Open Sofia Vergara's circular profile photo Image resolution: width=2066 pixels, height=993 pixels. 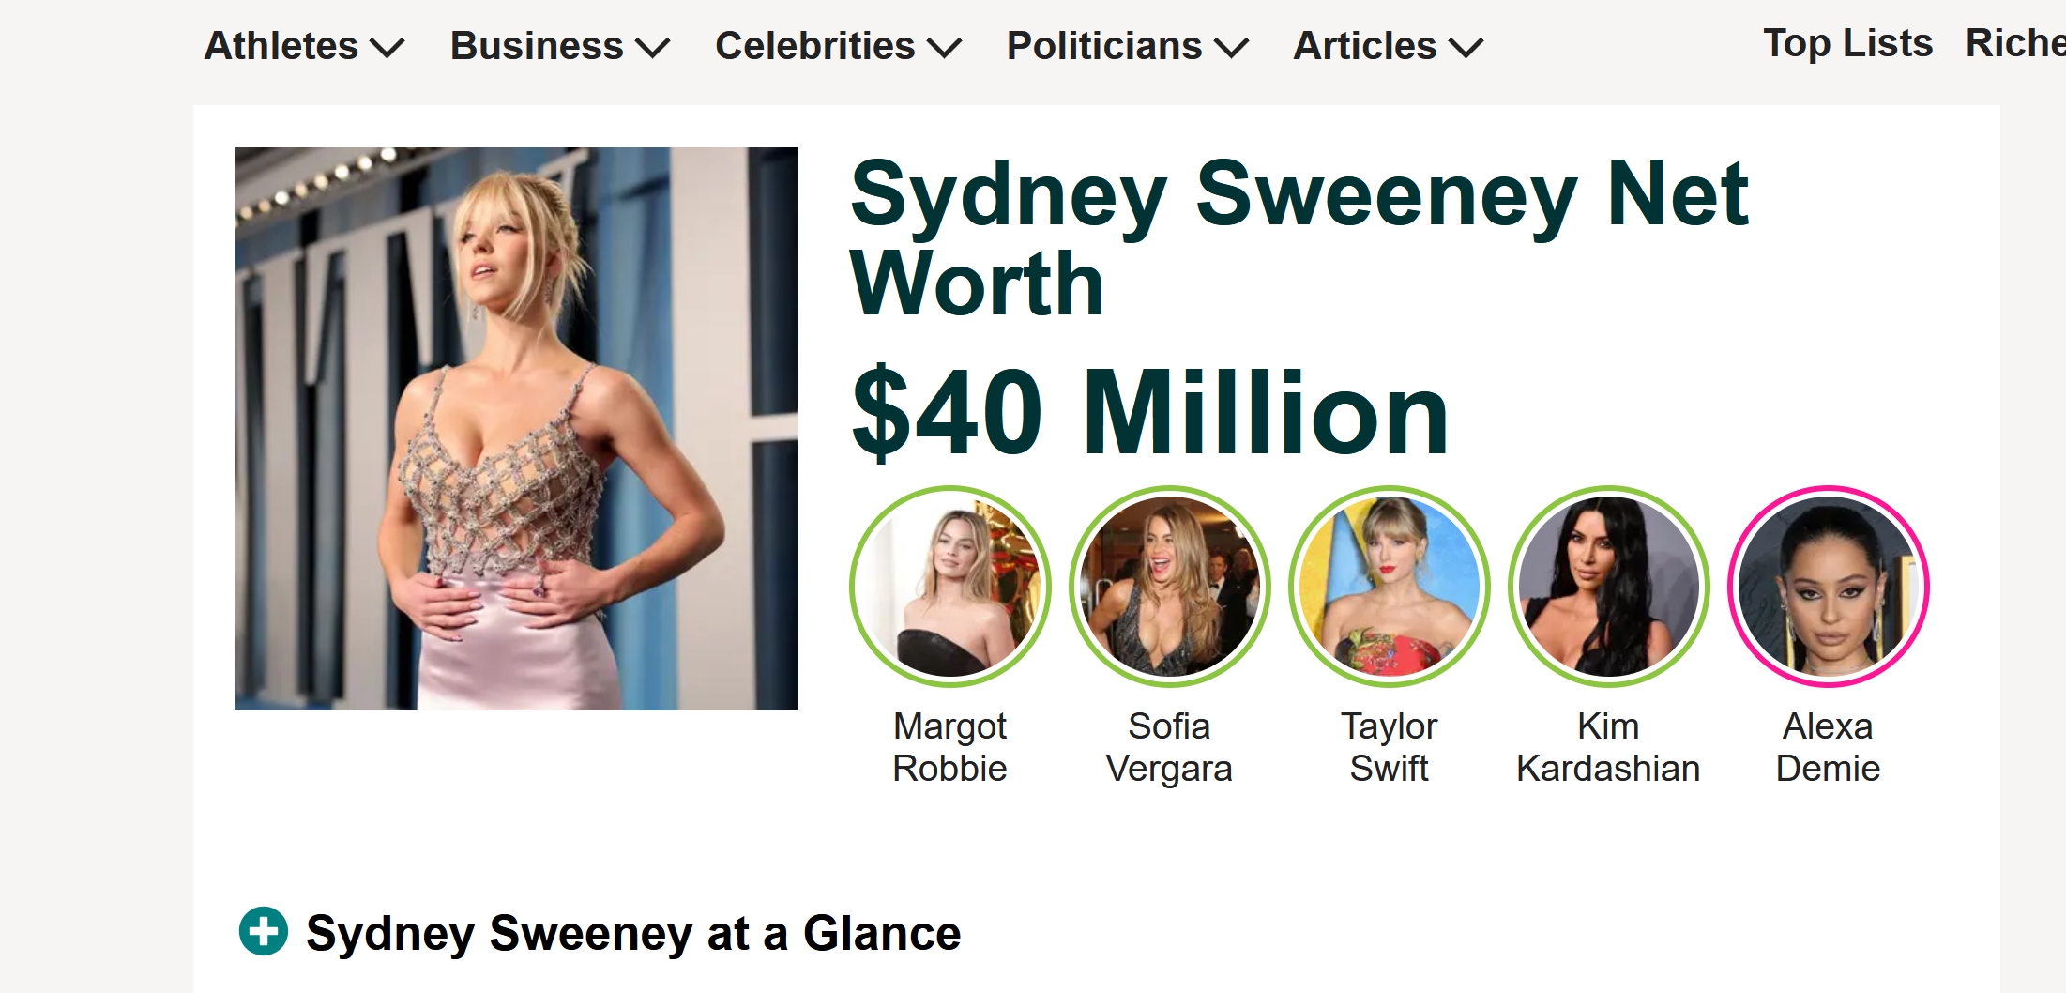click(x=1169, y=587)
